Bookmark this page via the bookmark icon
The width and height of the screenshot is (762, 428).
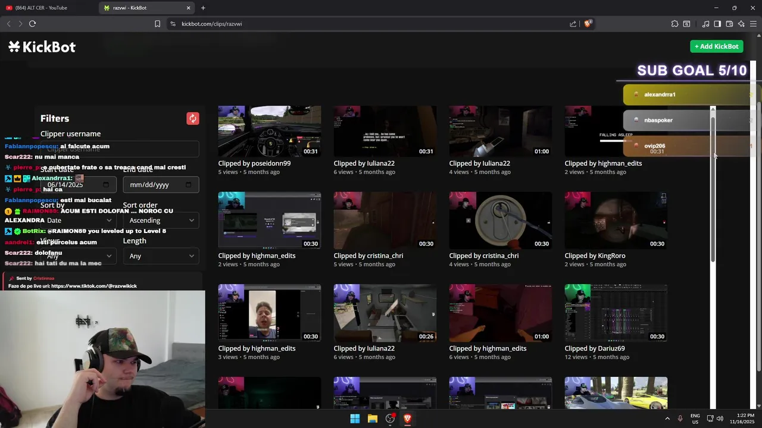coord(157,24)
